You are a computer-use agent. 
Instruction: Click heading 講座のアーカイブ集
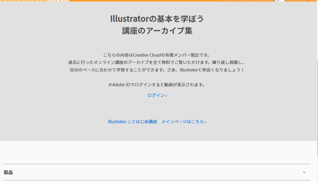(x=157, y=31)
